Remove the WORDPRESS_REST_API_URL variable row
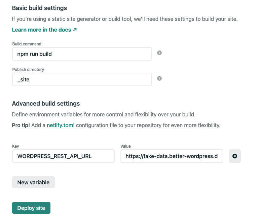Viewport: 261px width, 223px height. tap(235, 156)
